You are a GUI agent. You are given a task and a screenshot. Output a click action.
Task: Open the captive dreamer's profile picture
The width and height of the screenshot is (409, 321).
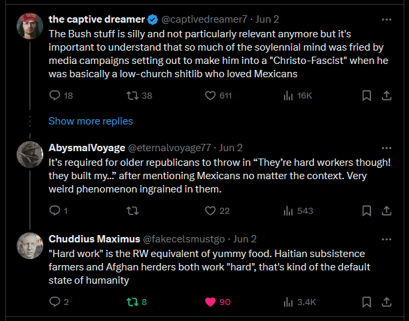(30, 26)
